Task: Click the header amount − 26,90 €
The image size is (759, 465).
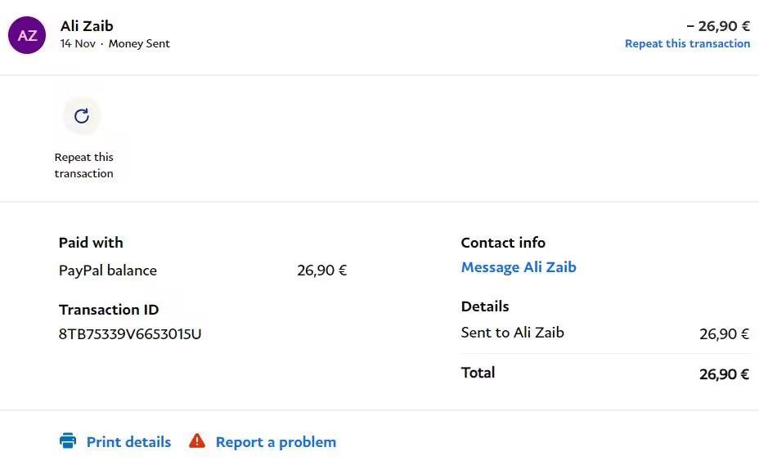Action: click(x=718, y=26)
